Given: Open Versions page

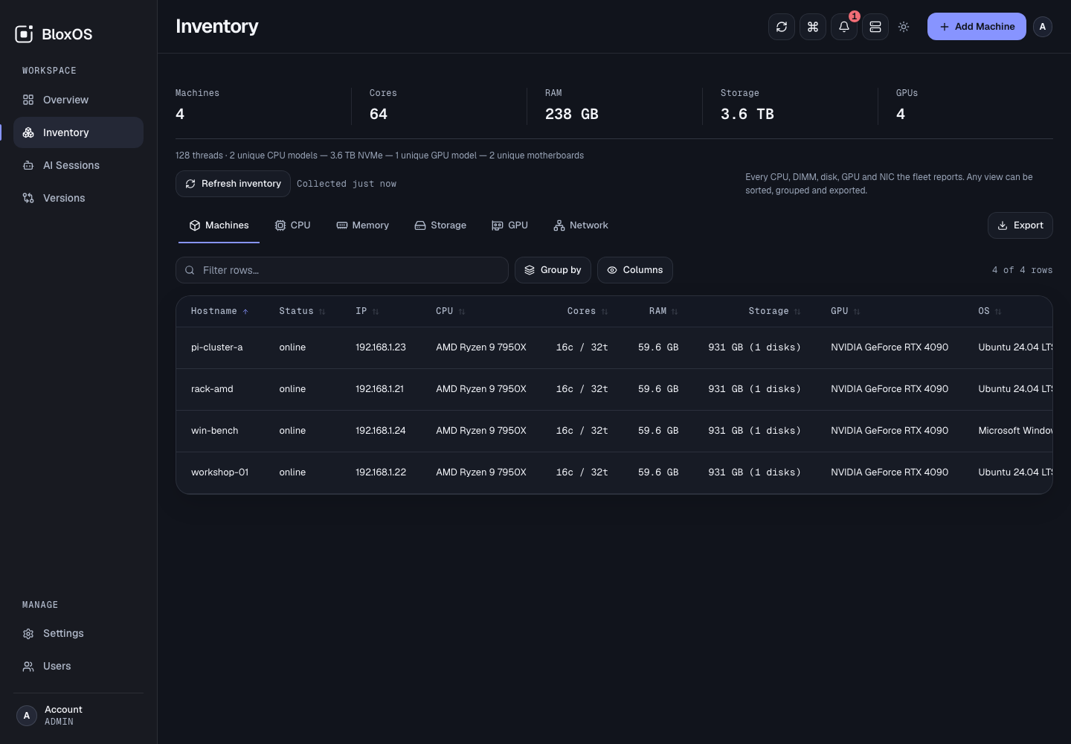Looking at the screenshot, I should pyautogui.click(x=78, y=198).
